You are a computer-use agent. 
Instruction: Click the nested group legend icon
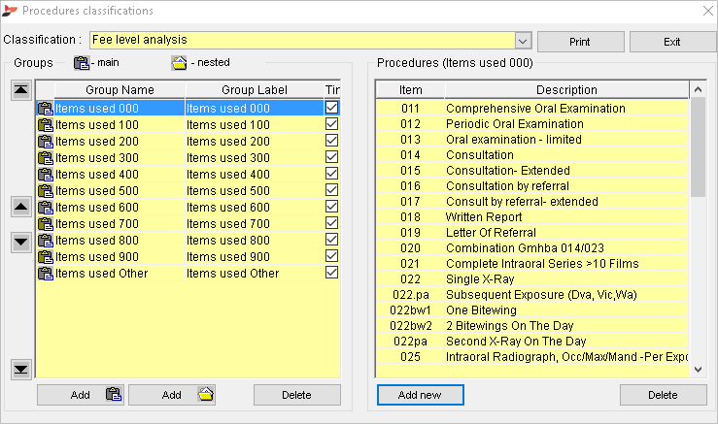click(x=179, y=63)
